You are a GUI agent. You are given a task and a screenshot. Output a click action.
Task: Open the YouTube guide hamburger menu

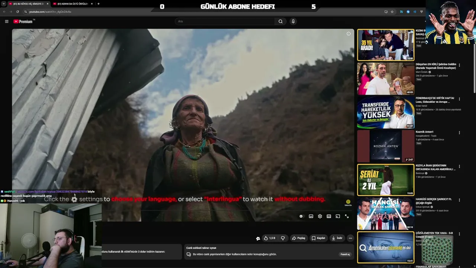(x=7, y=22)
